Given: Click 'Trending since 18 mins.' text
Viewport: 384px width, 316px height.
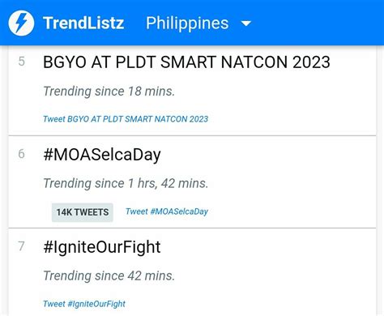Looking at the screenshot, I should [x=109, y=92].
